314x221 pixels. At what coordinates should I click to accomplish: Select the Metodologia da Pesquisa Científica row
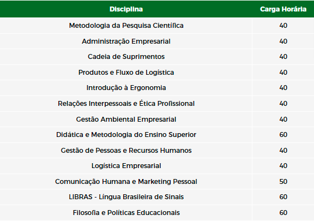click(157, 26)
